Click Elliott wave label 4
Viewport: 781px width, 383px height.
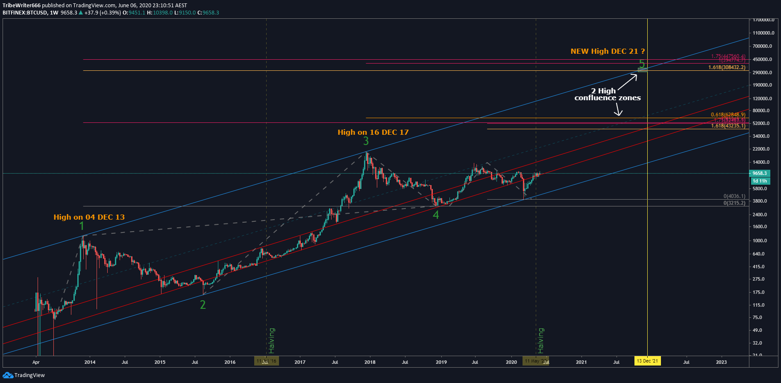pyautogui.click(x=436, y=215)
